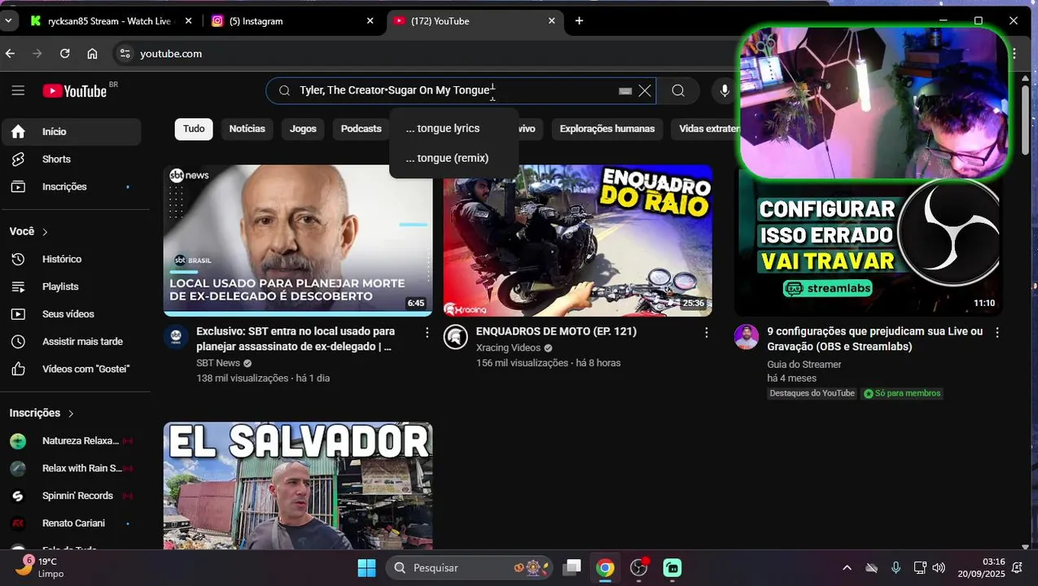Select the Podcasts filter chip
This screenshot has height=586, width=1038.
(x=361, y=129)
